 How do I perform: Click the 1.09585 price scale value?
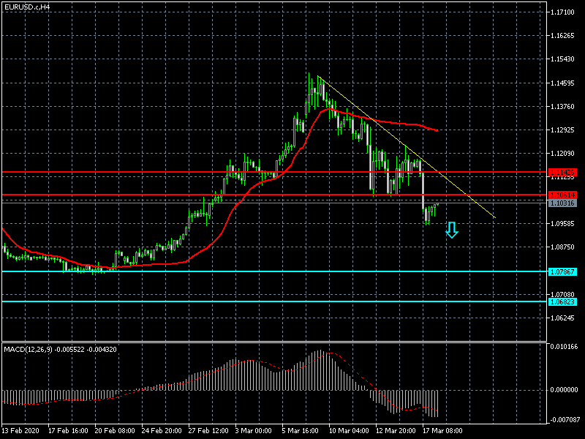562,224
